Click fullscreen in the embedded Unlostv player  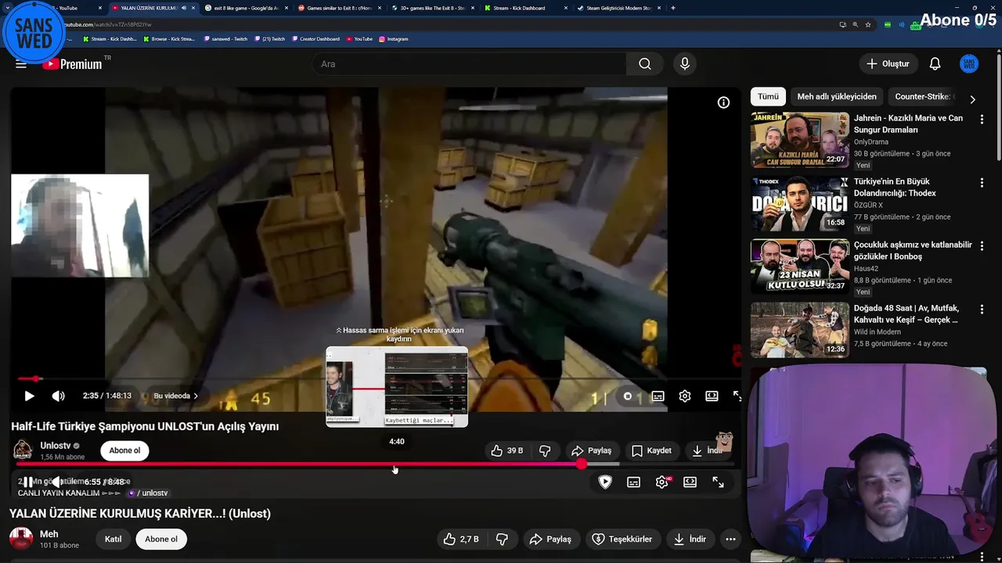(737, 396)
